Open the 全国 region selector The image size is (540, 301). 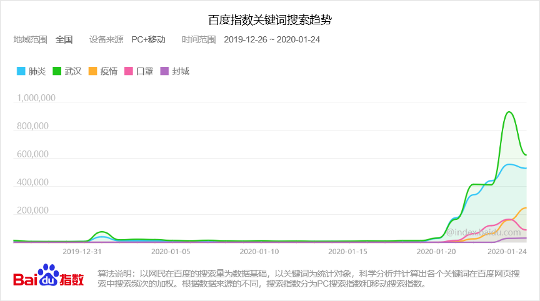[64, 39]
